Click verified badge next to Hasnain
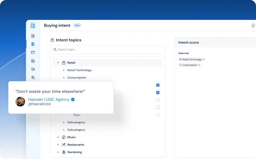The width and height of the screenshot is (256, 159). point(73,99)
